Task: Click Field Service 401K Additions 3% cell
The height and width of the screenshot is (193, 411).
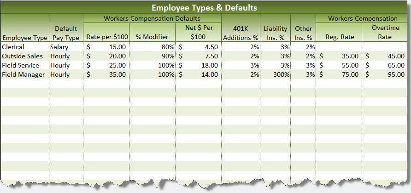Action: click(x=241, y=65)
